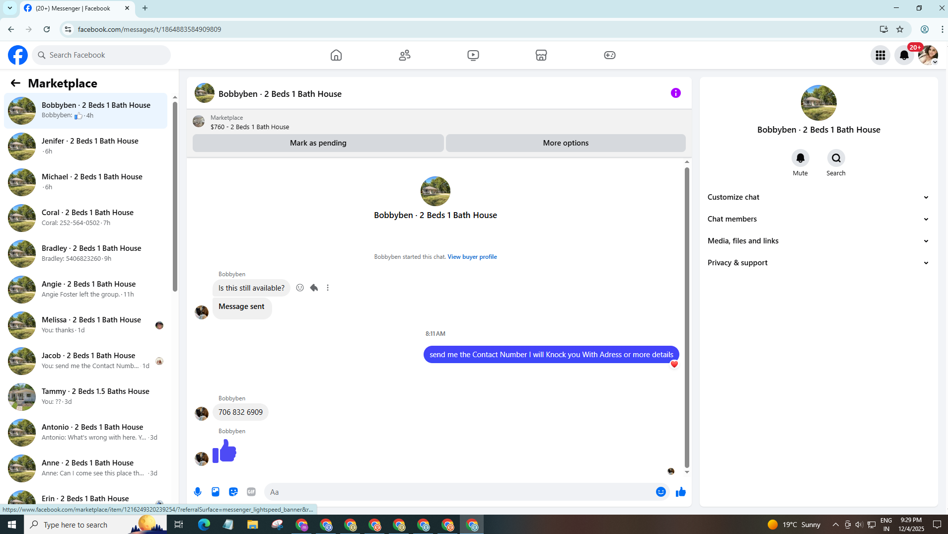Search in conversation with magnifier icon
The width and height of the screenshot is (948, 534).
click(836, 158)
